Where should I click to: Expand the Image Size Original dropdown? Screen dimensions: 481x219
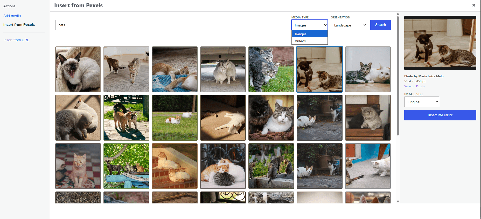point(422,102)
